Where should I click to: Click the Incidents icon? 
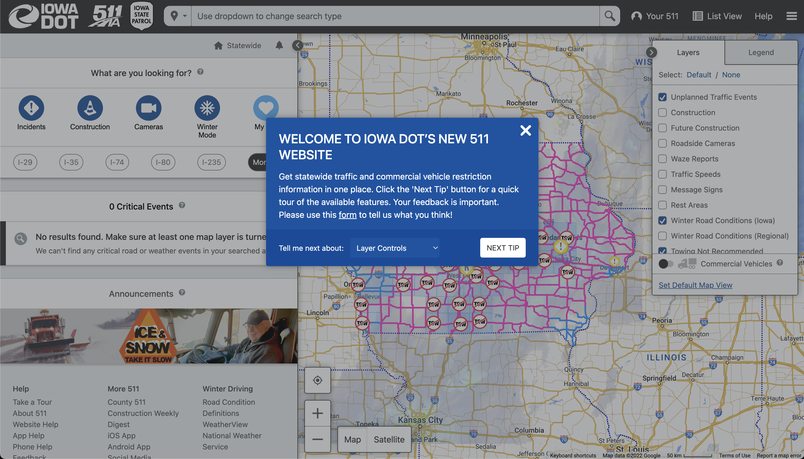31,108
